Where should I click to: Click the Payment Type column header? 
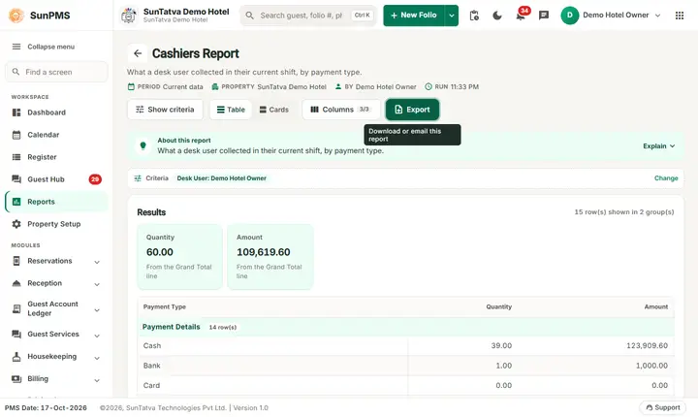click(164, 306)
